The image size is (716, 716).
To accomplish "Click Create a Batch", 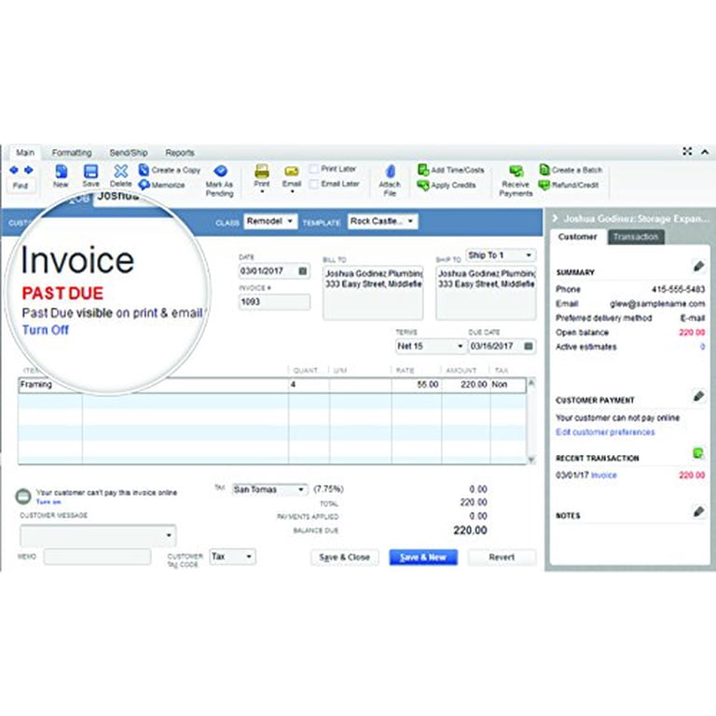I will point(571,170).
